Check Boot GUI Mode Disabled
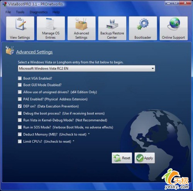193x191 pixels. [20, 85]
